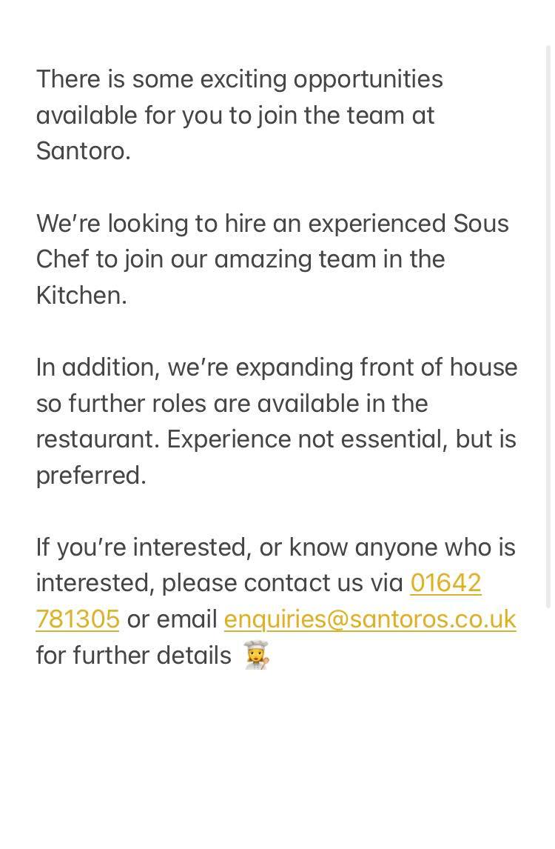The image size is (555, 849).
Task: Click the text 'There is some exciting opportunities'
Action: pos(239,79)
